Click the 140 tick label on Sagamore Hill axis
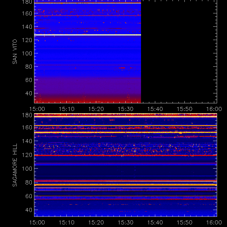This screenshot has height=227, width=227. coord(27,141)
